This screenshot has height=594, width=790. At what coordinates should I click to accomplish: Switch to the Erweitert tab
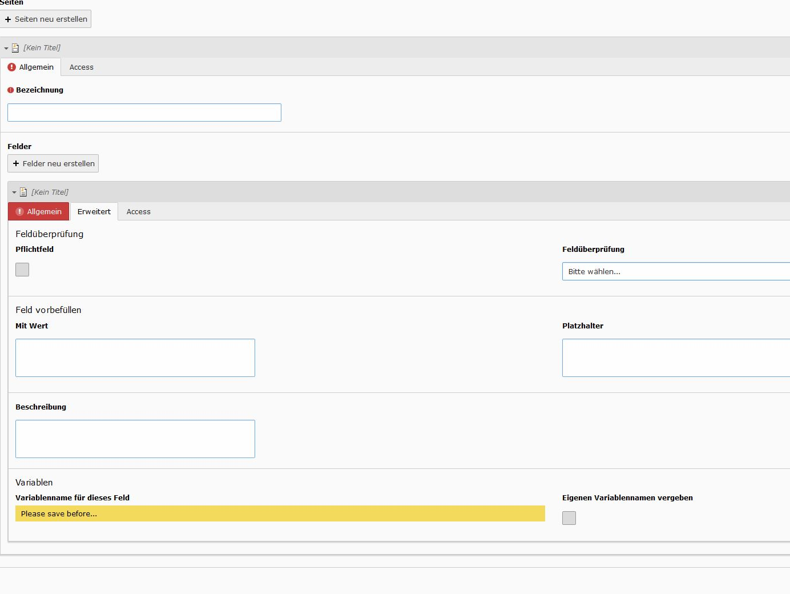tap(94, 212)
